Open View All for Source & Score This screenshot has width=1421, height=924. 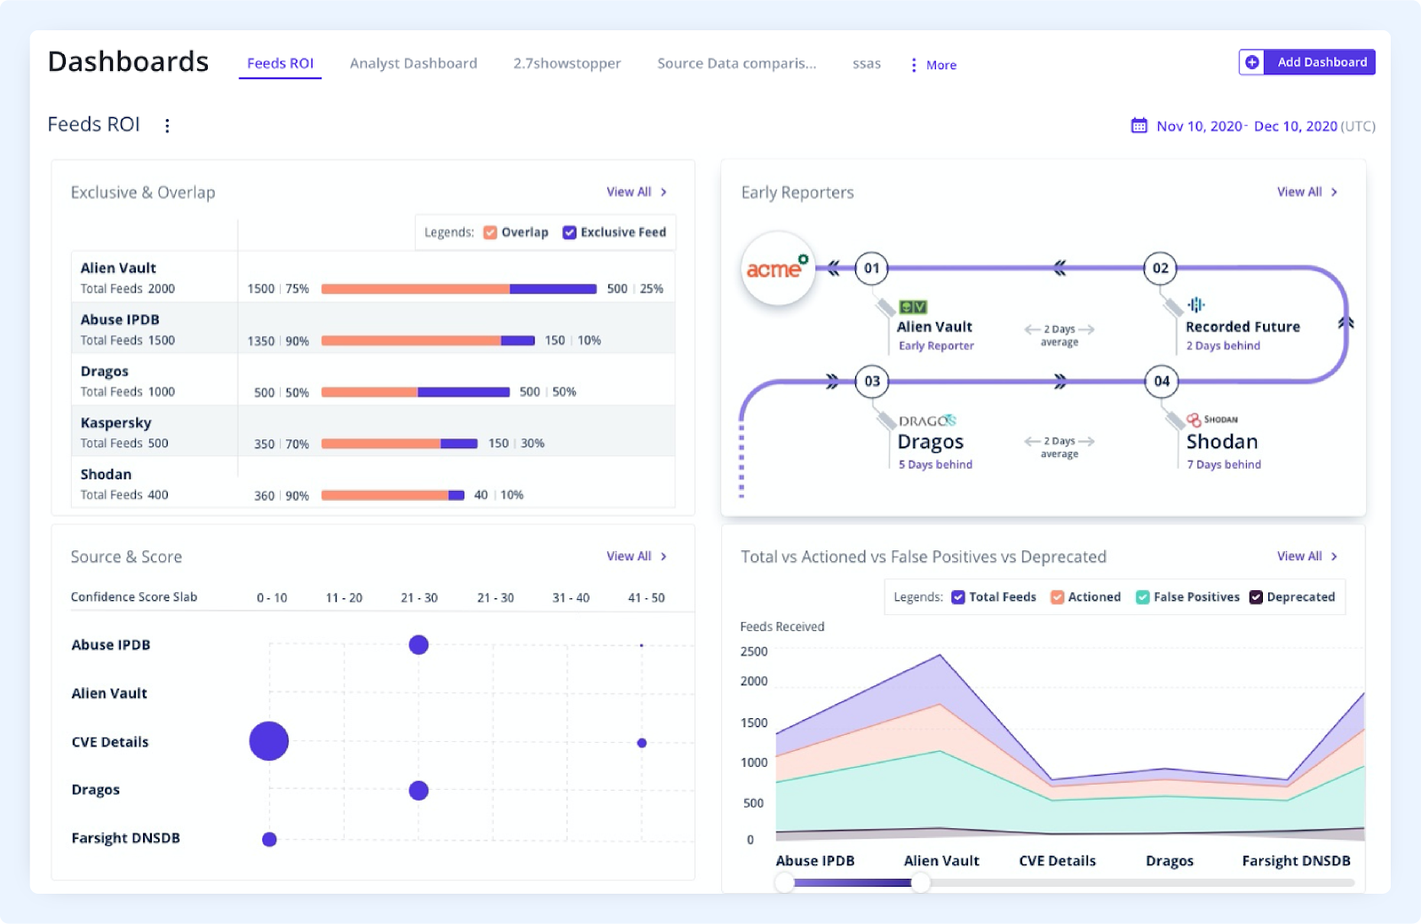637,557
